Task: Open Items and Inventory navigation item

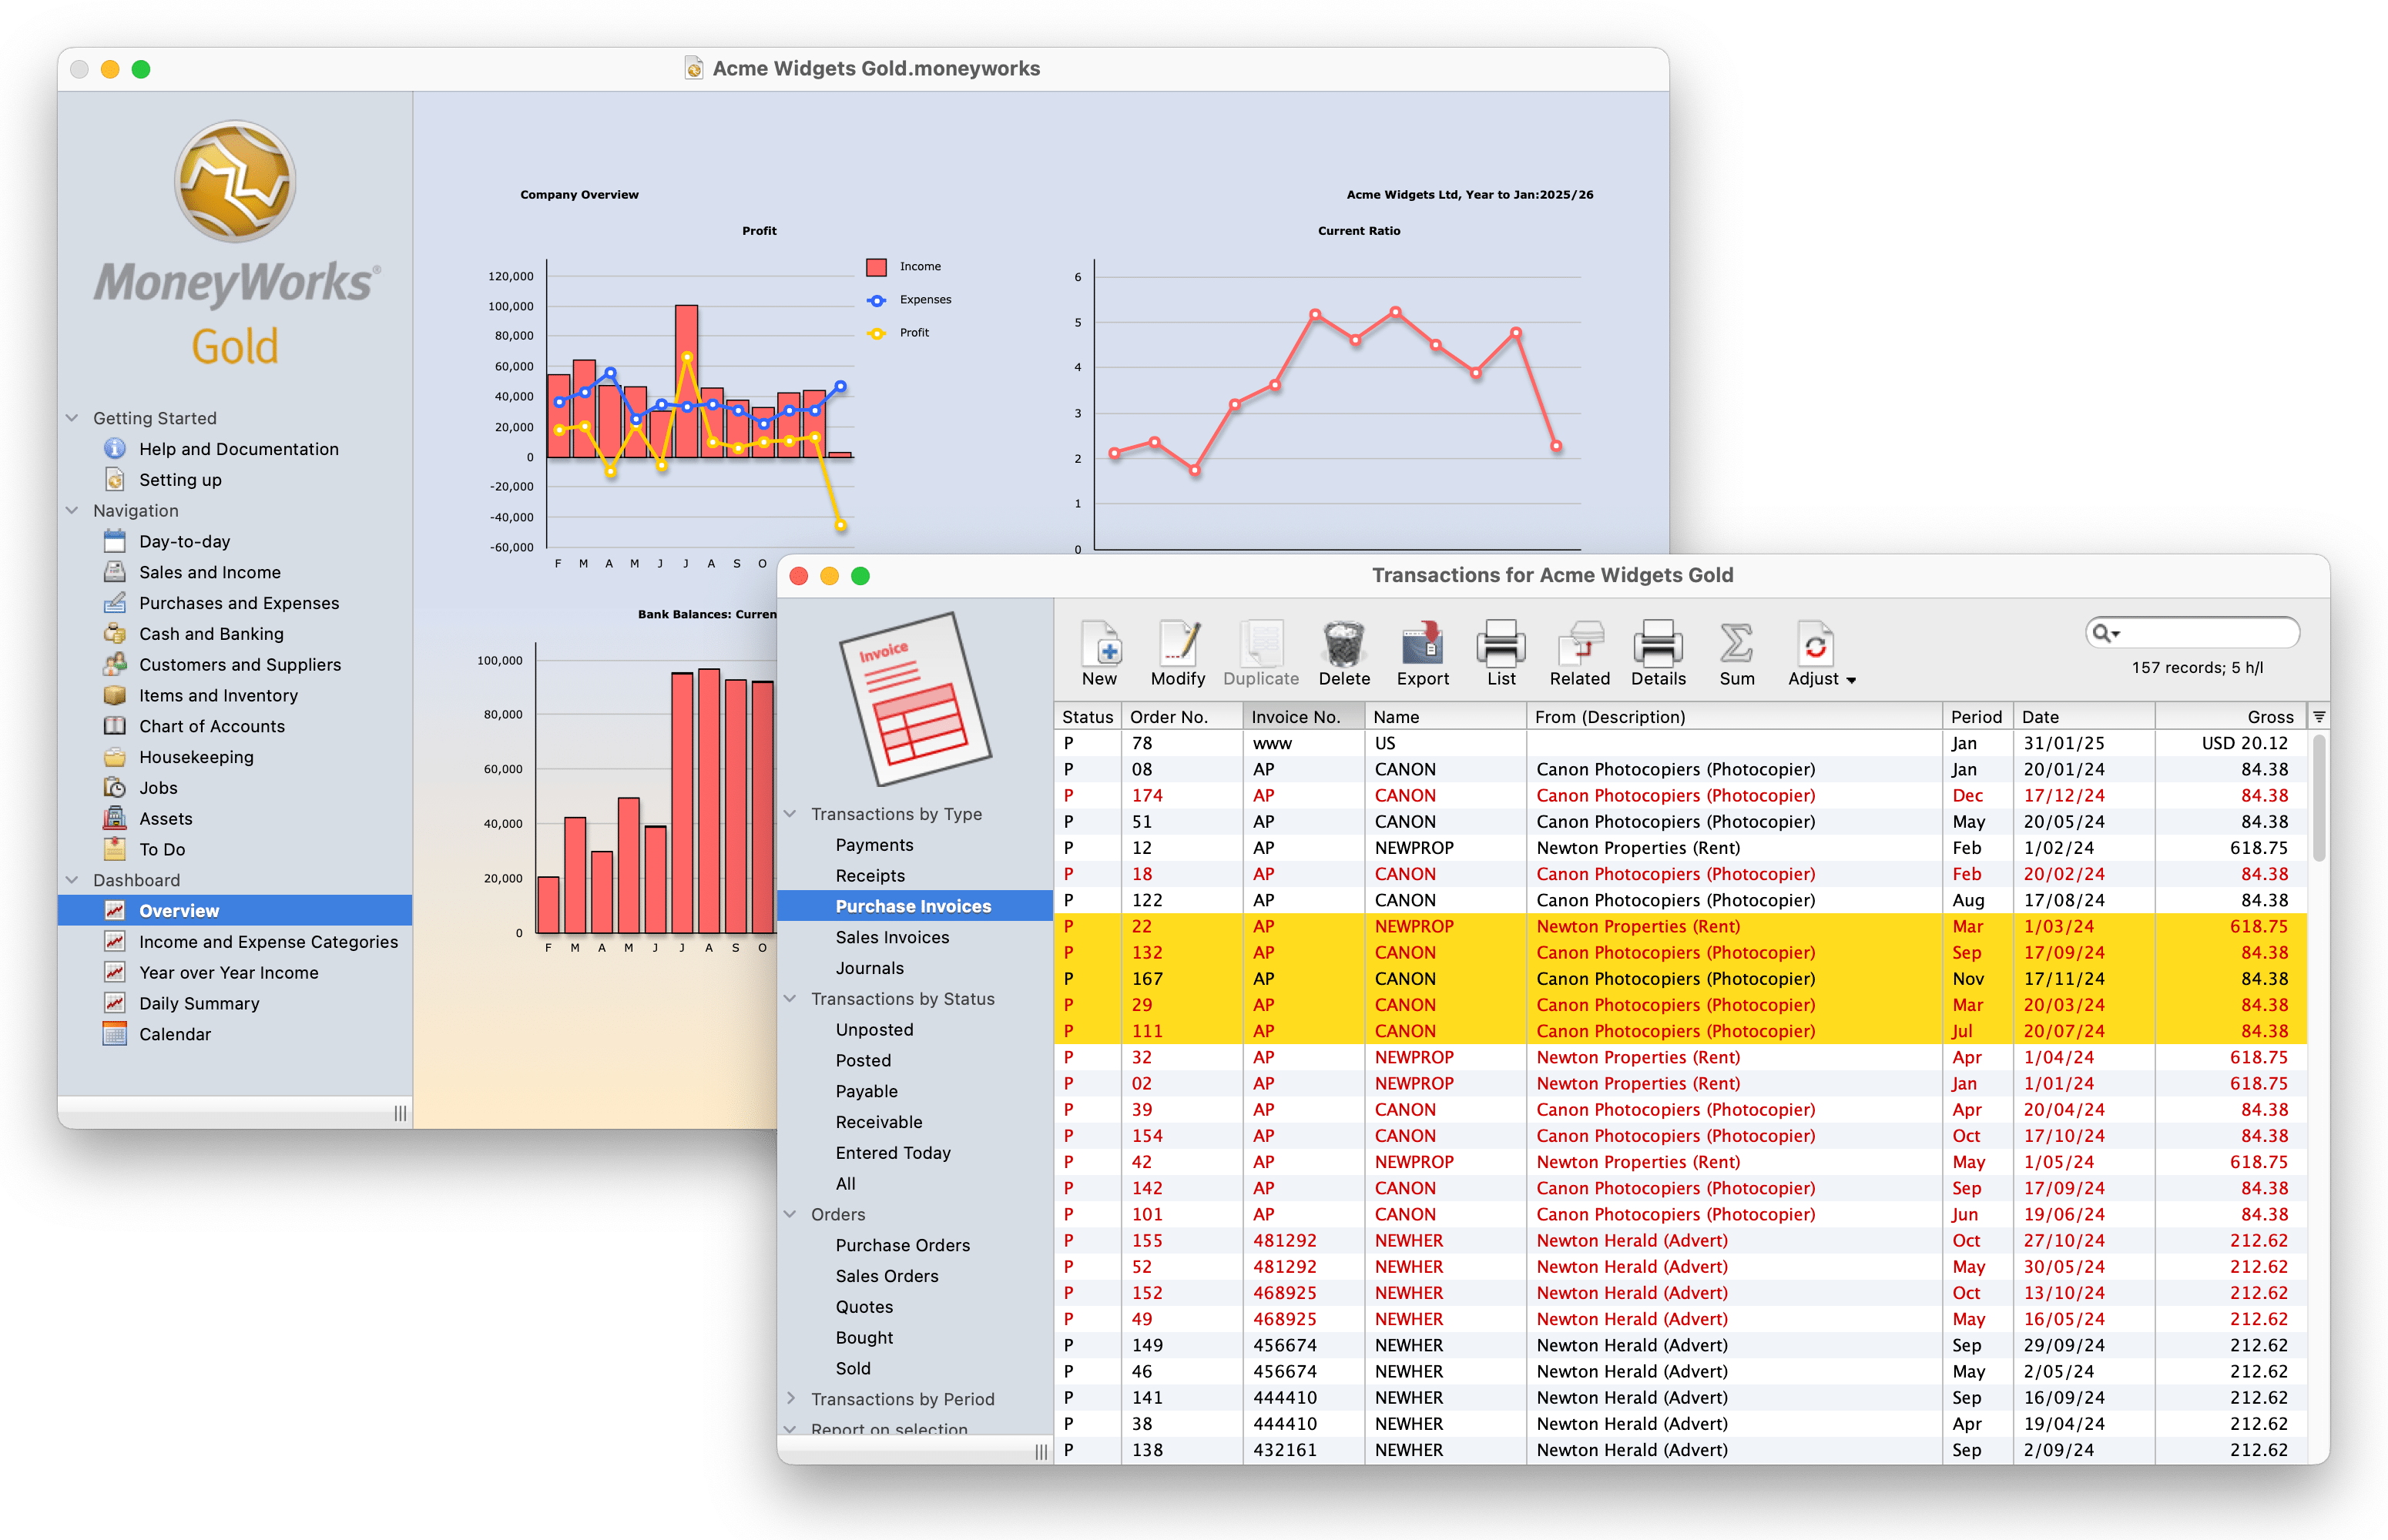Action: click(x=218, y=696)
